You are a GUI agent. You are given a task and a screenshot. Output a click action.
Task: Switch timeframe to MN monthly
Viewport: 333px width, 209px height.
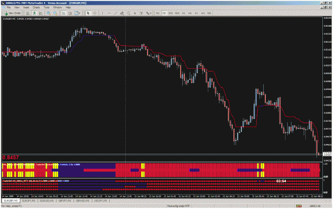209,13
